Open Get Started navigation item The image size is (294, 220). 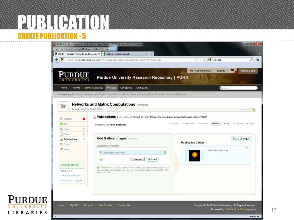click(126, 88)
